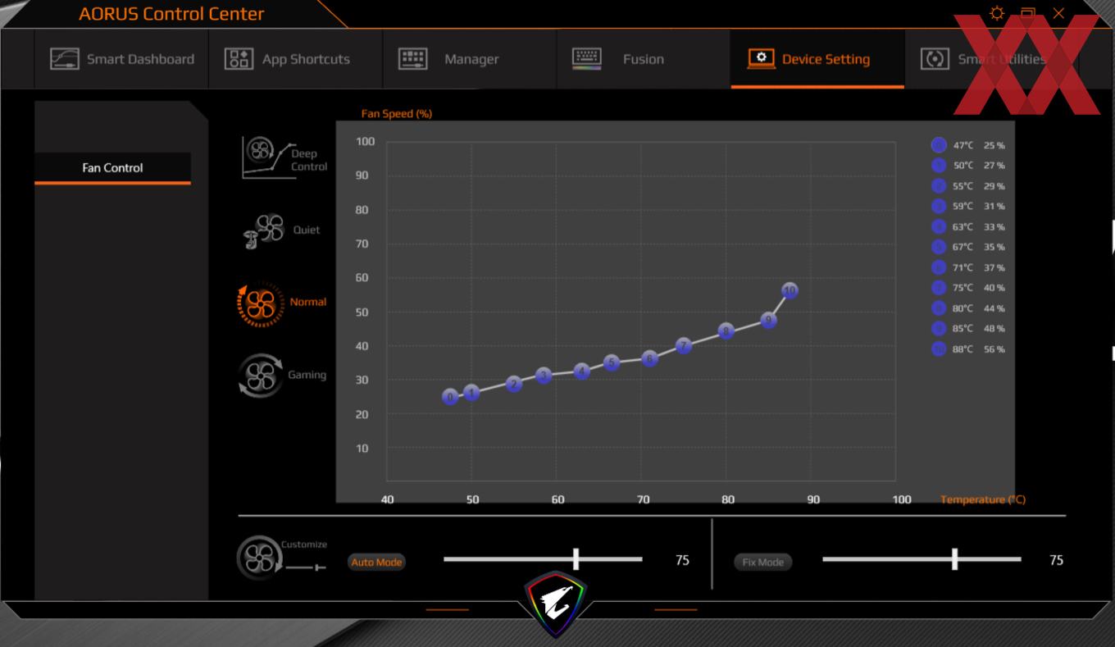
Task: Switch to App Shortcuts tab
Action: [295, 59]
